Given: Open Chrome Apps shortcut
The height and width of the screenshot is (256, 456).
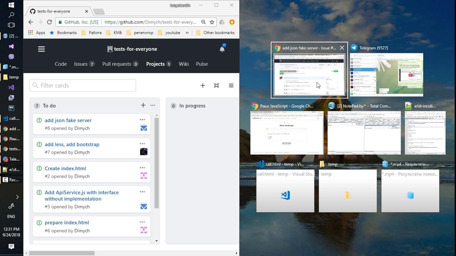Looking at the screenshot, I should tap(37, 32).
